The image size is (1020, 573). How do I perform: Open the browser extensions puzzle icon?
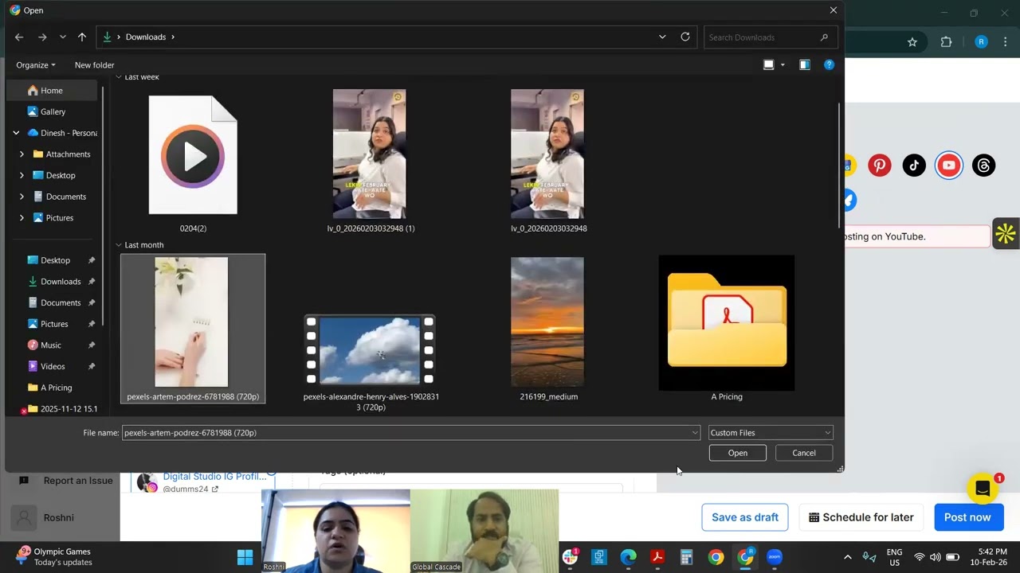[x=947, y=42]
